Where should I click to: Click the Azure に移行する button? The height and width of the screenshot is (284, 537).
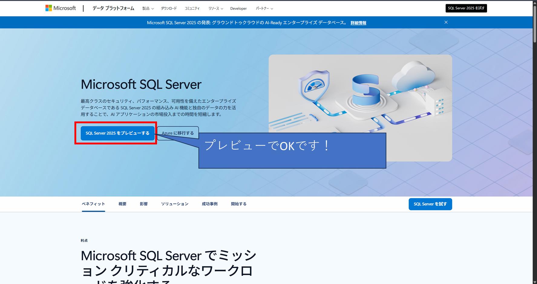pyautogui.click(x=178, y=133)
